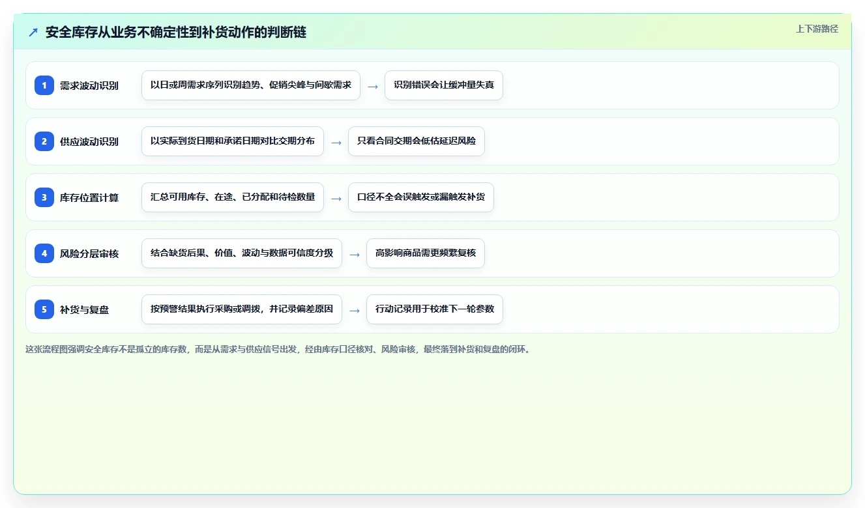Open the box 识别错误会让缓冲量失真

tap(444, 85)
